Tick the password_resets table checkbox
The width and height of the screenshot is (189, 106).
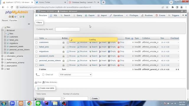pos(36,56)
